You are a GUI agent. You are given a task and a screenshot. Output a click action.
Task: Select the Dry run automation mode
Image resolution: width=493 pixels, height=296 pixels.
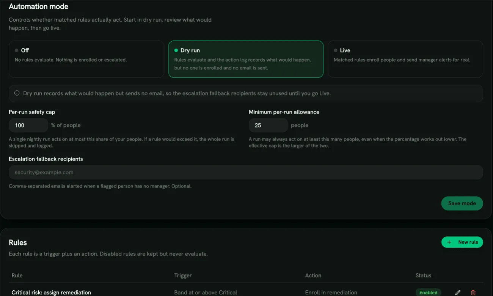(x=246, y=59)
